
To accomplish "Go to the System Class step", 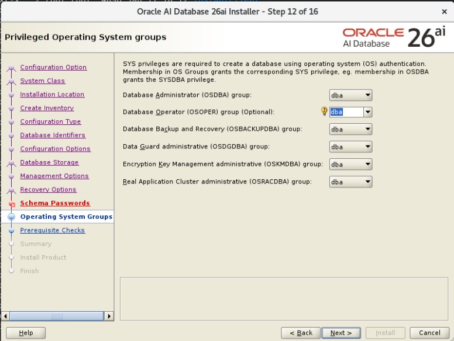I will coord(43,81).
